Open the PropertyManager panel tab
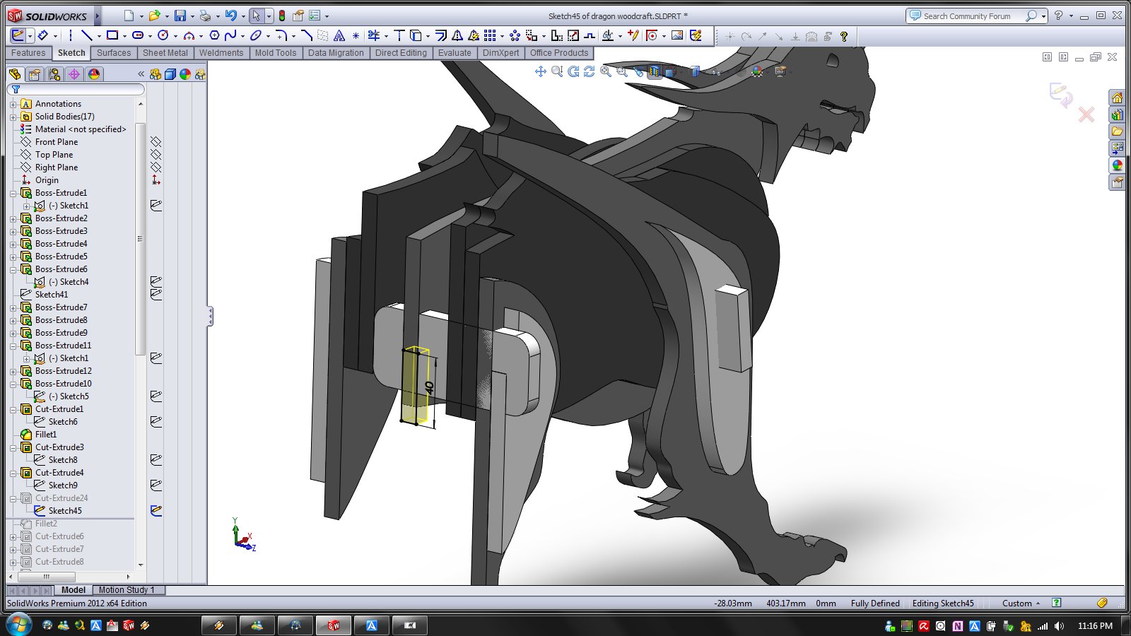 tap(34, 74)
